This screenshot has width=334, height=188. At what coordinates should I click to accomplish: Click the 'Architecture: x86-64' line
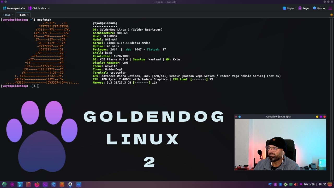(110, 33)
